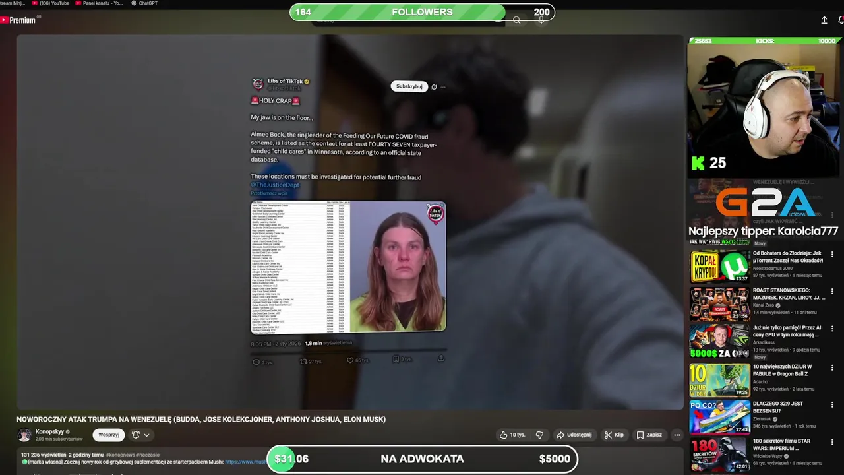Open PO CO? 32:9 video thumbnail
This screenshot has width=844, height=475.
point(719,417)
